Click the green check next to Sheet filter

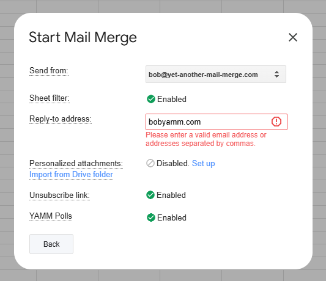click(x=151, y=99)
